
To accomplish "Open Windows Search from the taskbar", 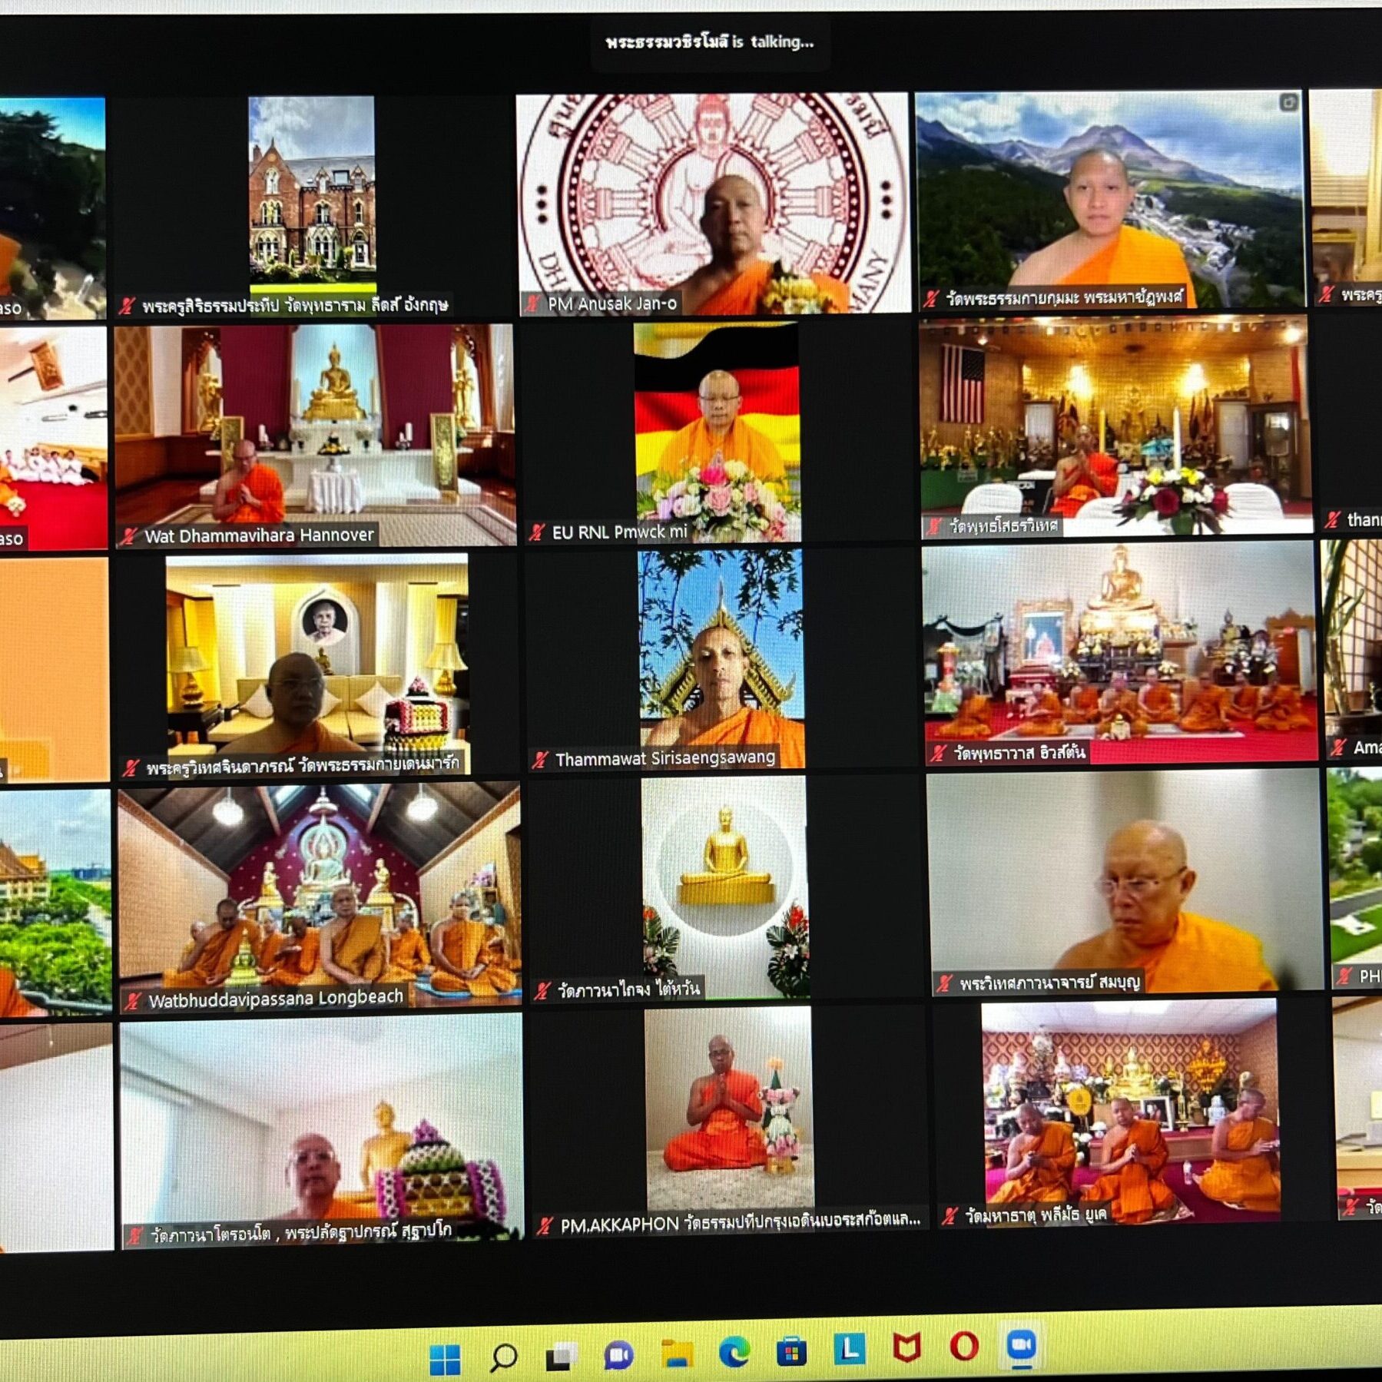I will pyautogui.click(x=504, y=1358).
